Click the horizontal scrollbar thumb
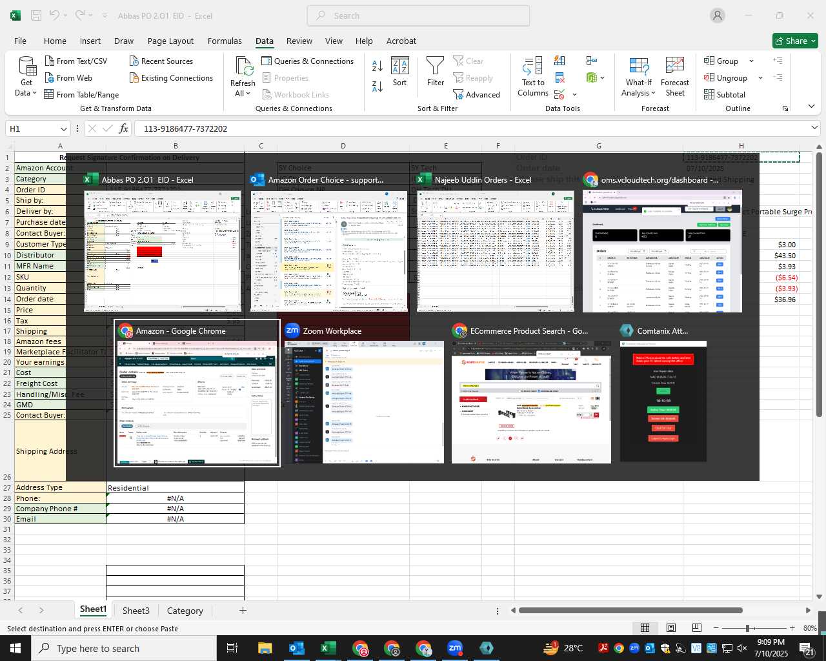 630,610
